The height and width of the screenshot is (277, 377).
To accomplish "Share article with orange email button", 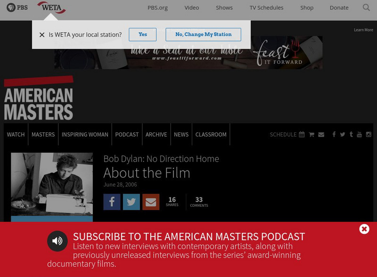I will tap(151, 202).
